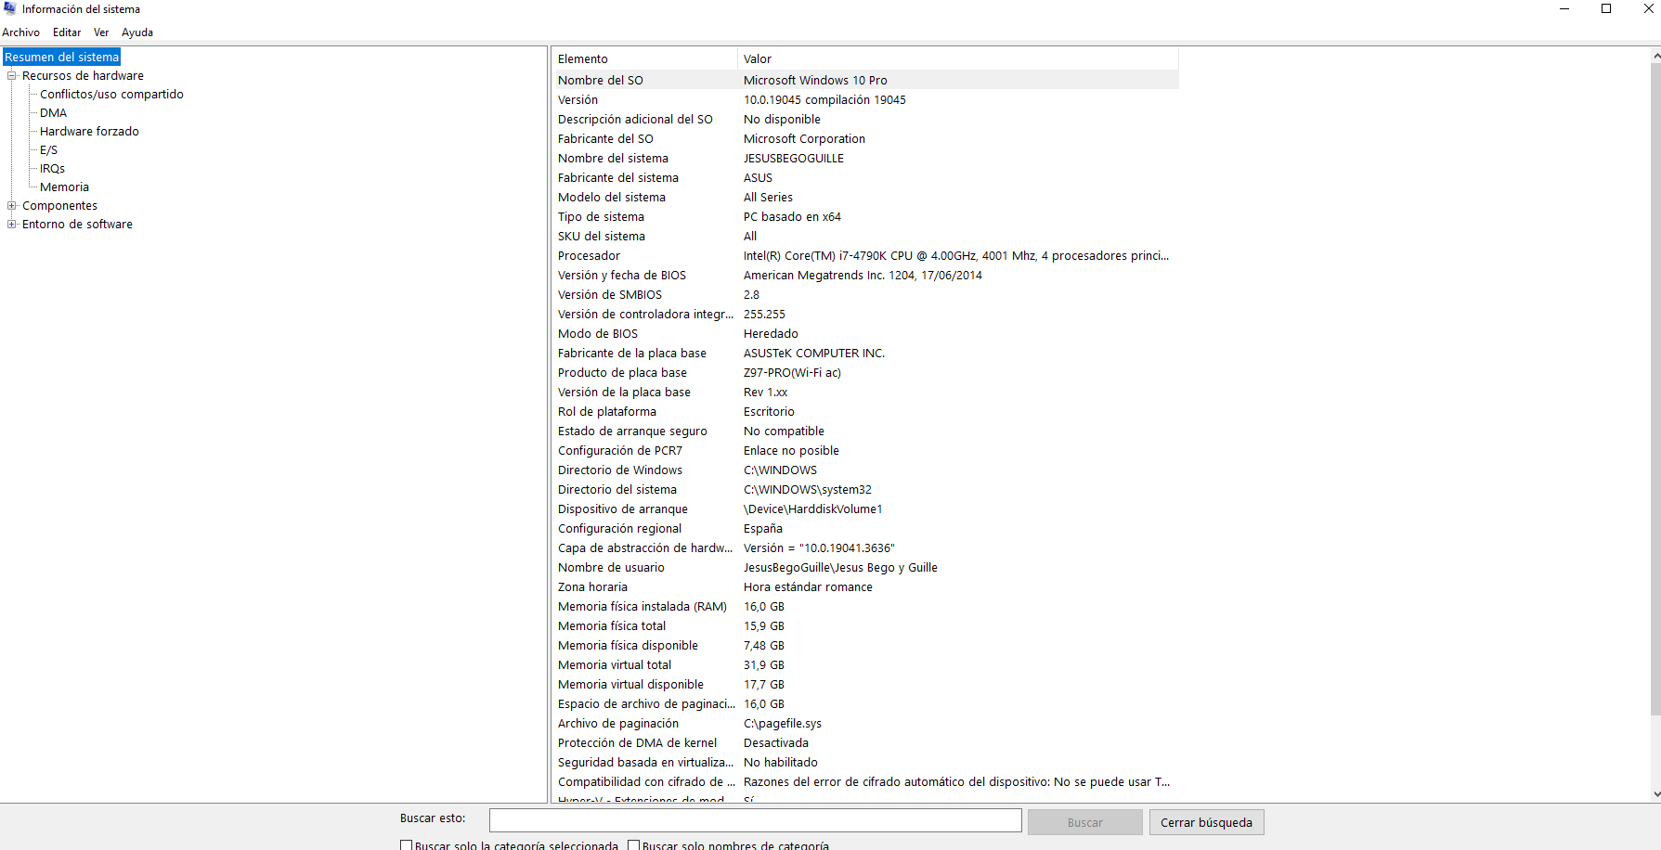
Task: Maximize the Información del sistema window
Action: (x=1606, y=9)
